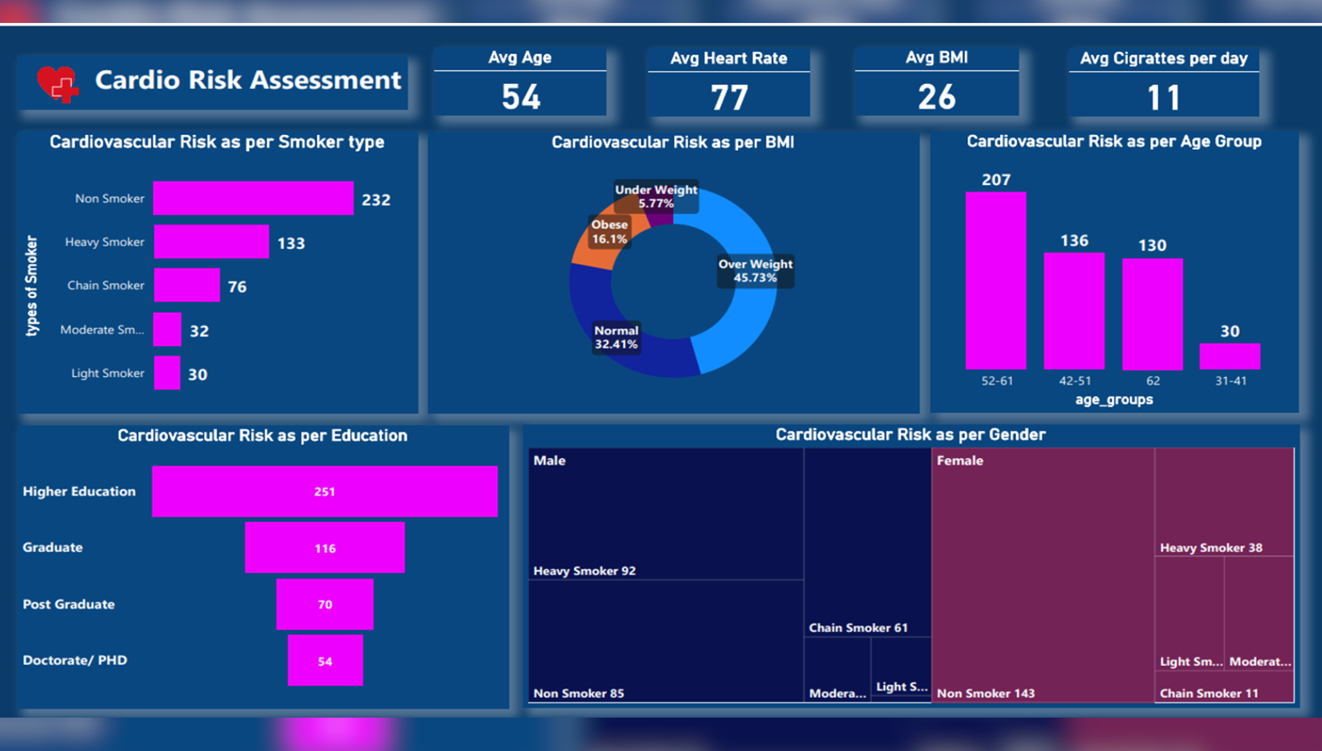1322x751 pixels.
Task: Select the Light Smoker bar showing 30
Action: [x=167, y=373]
